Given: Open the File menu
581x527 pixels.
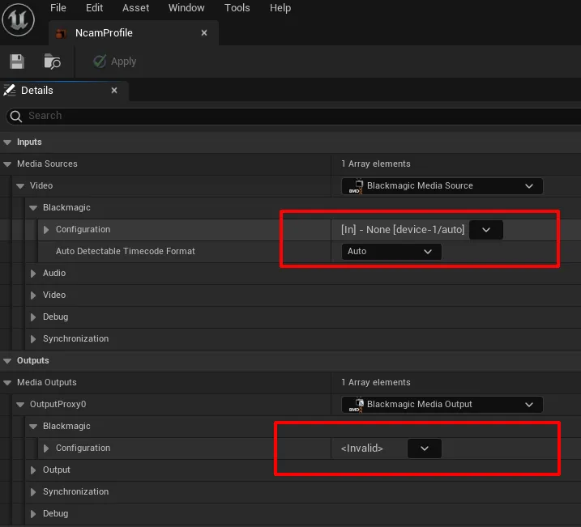Looking at the screenshot, I should click(x=58, y=8).
